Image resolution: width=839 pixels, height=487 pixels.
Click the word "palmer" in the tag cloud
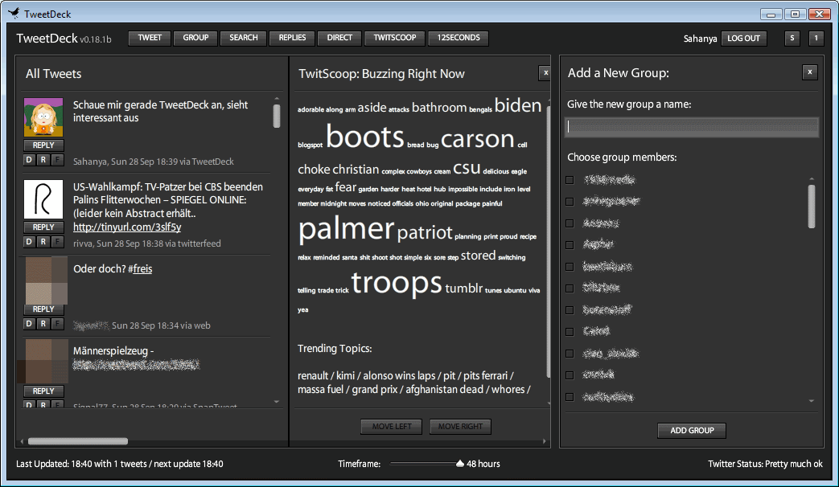click(x=346, y=229)
